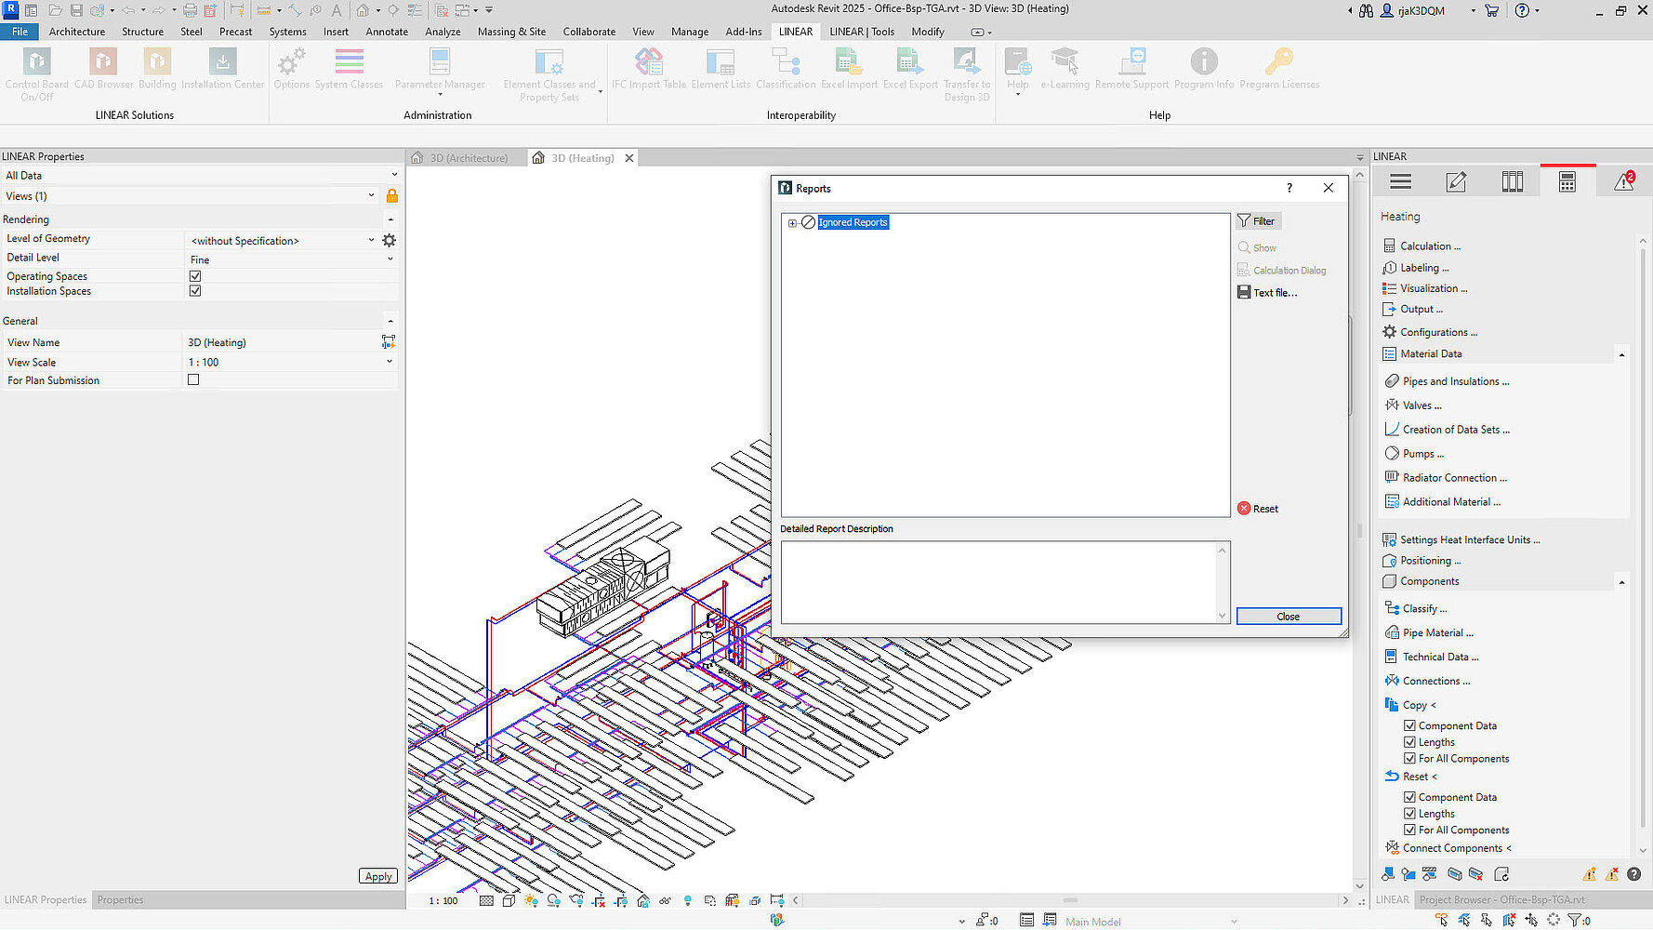
Task: Toggle the Installation Spaces checkbox
Action: point(195,291)
